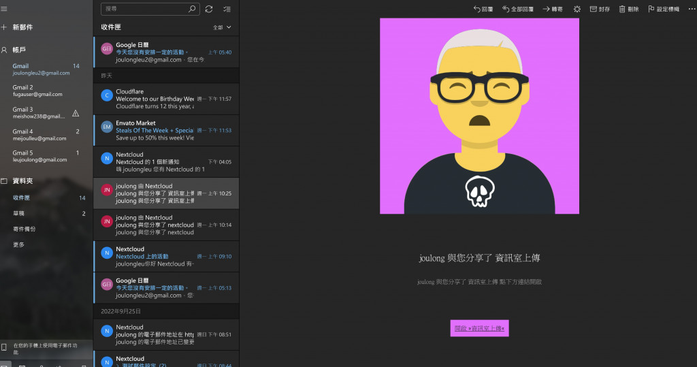
Task: Open the 全部 filter dropdown
Action: 222,27
